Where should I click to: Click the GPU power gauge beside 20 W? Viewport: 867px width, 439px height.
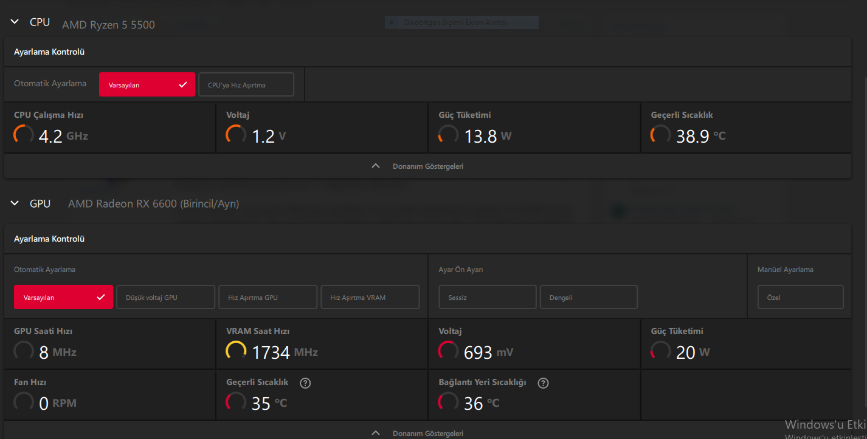pos(661,351)
